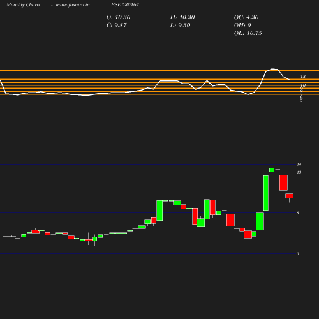The image size is (319, 319).
Task: Select the open value 'O: 10.30'
Action: [118, 17]
